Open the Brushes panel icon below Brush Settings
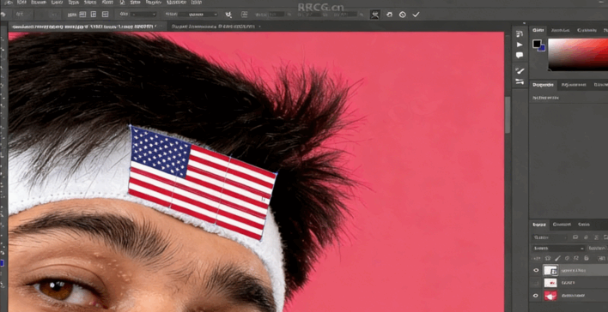Image resolution: width=608 pixels, height=312 pixels. tap(520, 81)
